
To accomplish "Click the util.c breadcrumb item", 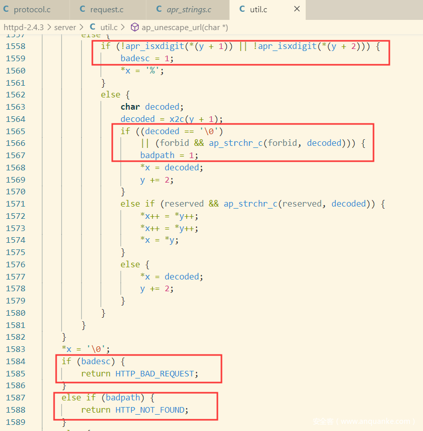I will (x=109, y=27).
